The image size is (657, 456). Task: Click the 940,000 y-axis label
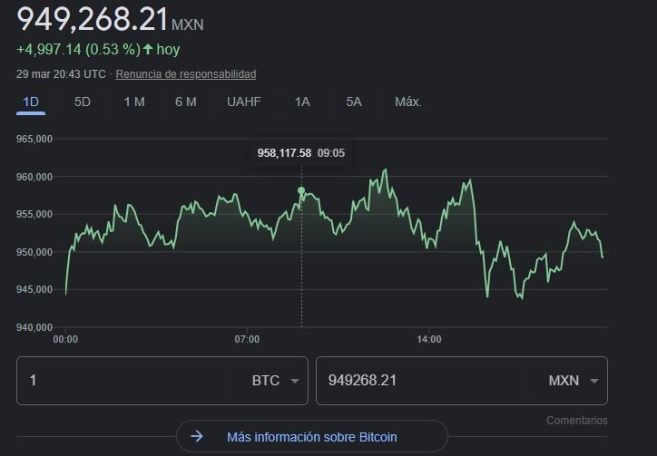pyautogui.click(x=34, y=327)
